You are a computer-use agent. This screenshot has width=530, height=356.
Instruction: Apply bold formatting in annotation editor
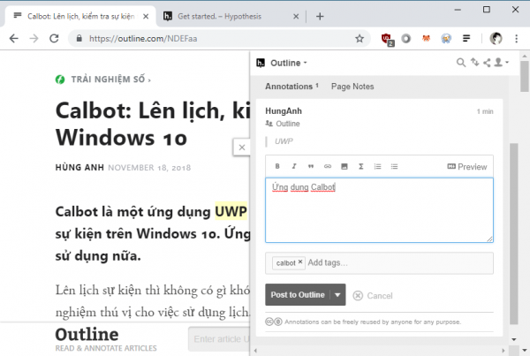click(277, 166)
